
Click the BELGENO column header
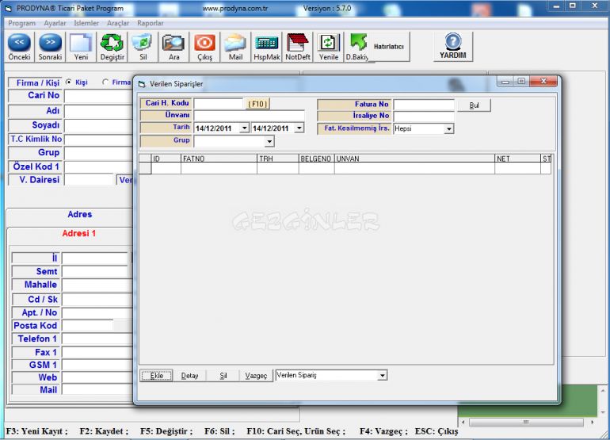pos(317,159)
